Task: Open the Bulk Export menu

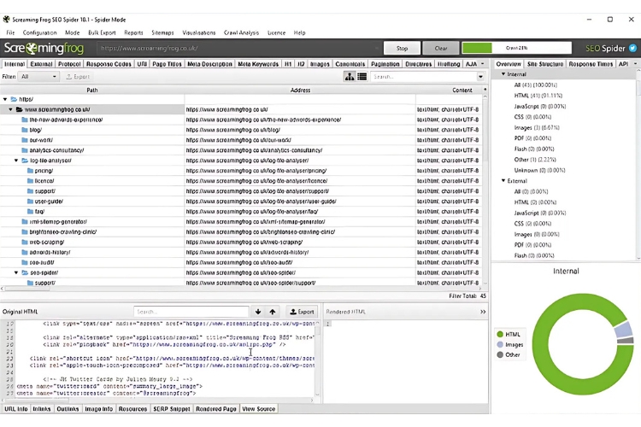Action: (x=102, y=32)
